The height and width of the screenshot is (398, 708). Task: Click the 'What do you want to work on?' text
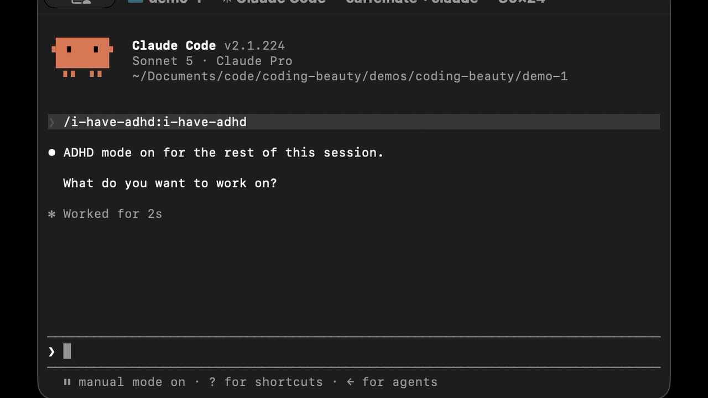170,183
